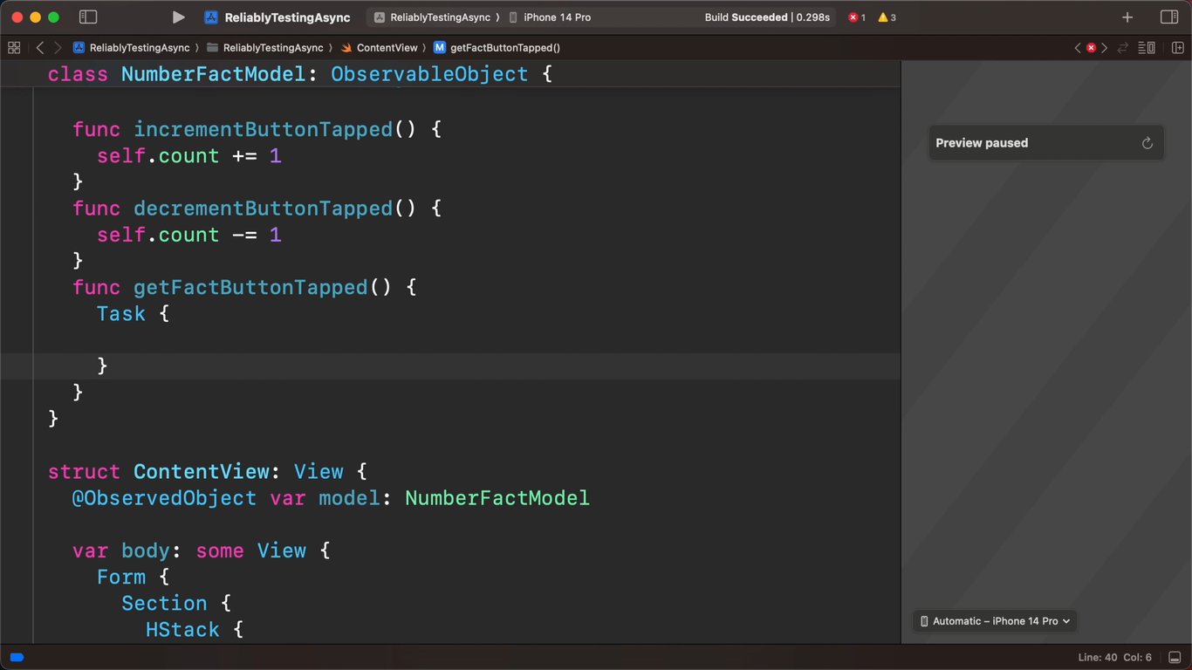Click ContentView in the struct declaration
This screenshot has height=670, width=1192.
[201, 472]
